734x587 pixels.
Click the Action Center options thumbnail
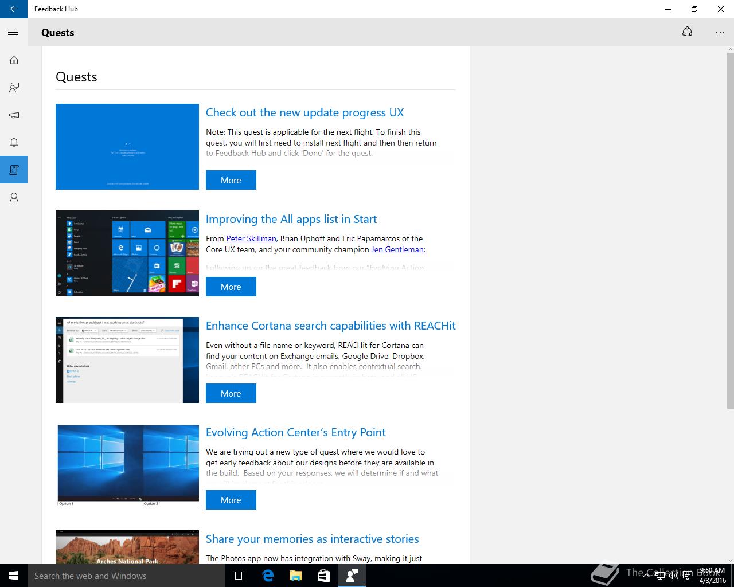[x=127, y=467]
